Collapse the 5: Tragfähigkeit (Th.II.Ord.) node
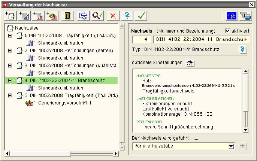The width and height of the screenshot is (257, 161). 10,95
